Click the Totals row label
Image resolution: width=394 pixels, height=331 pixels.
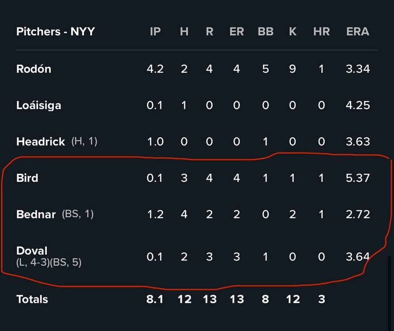32,299
